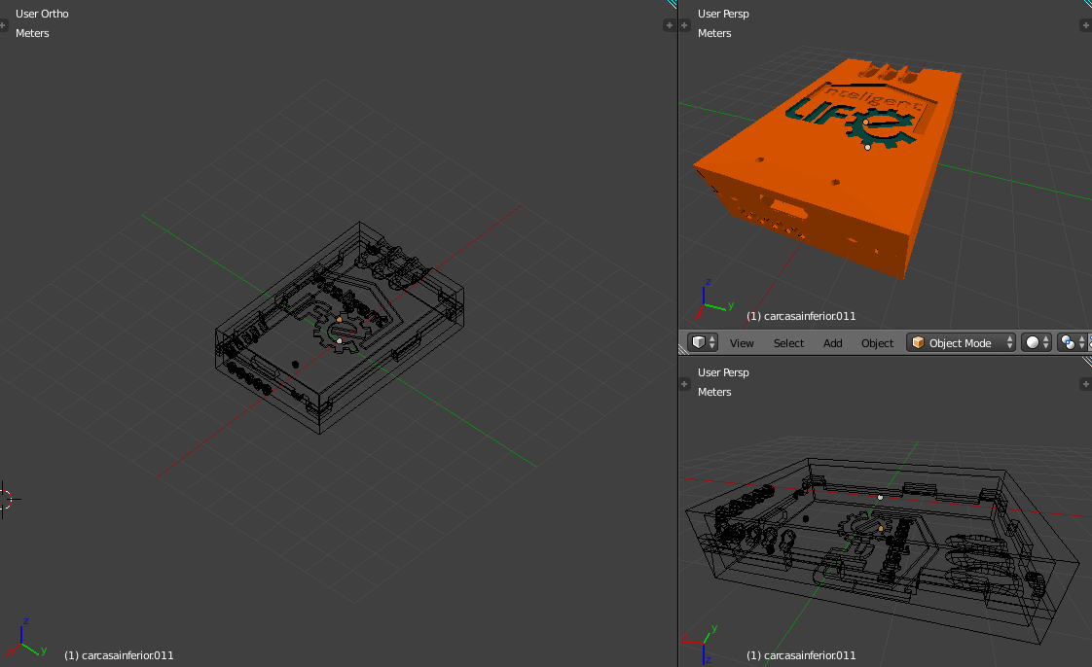Expand the right plus in the top User Persp viewport

[x=1085, y=25]
